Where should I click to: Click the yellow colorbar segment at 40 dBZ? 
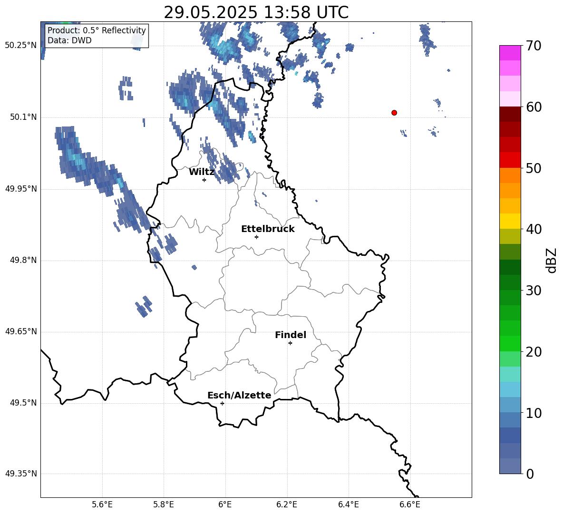coord(510,221)
